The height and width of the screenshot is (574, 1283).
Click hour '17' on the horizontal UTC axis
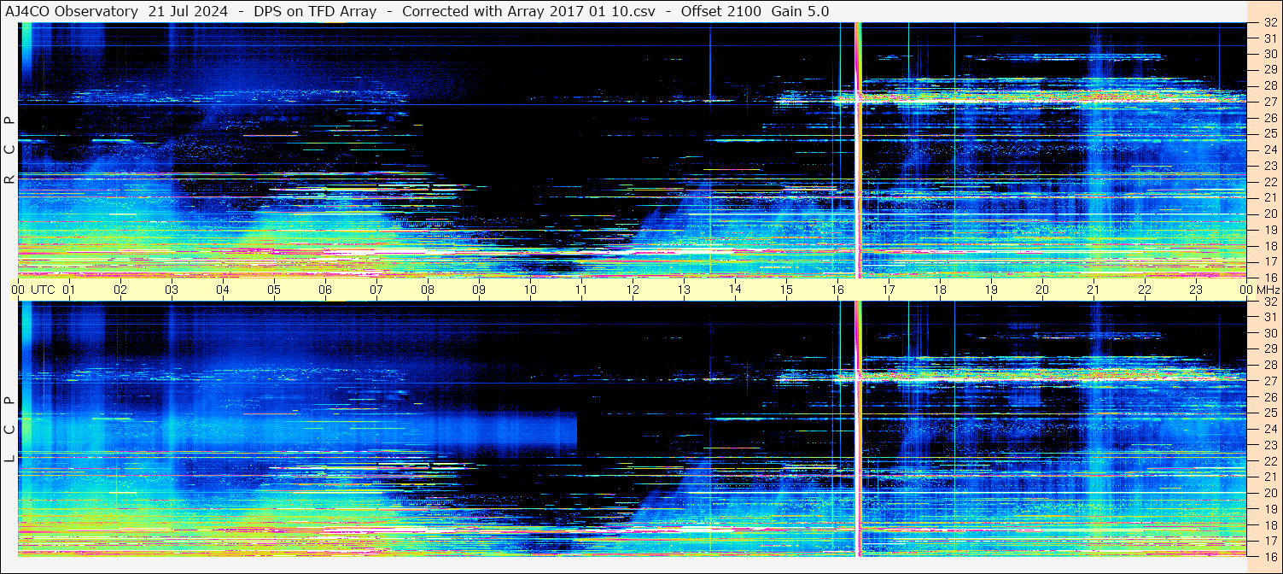tap(889, 290)
